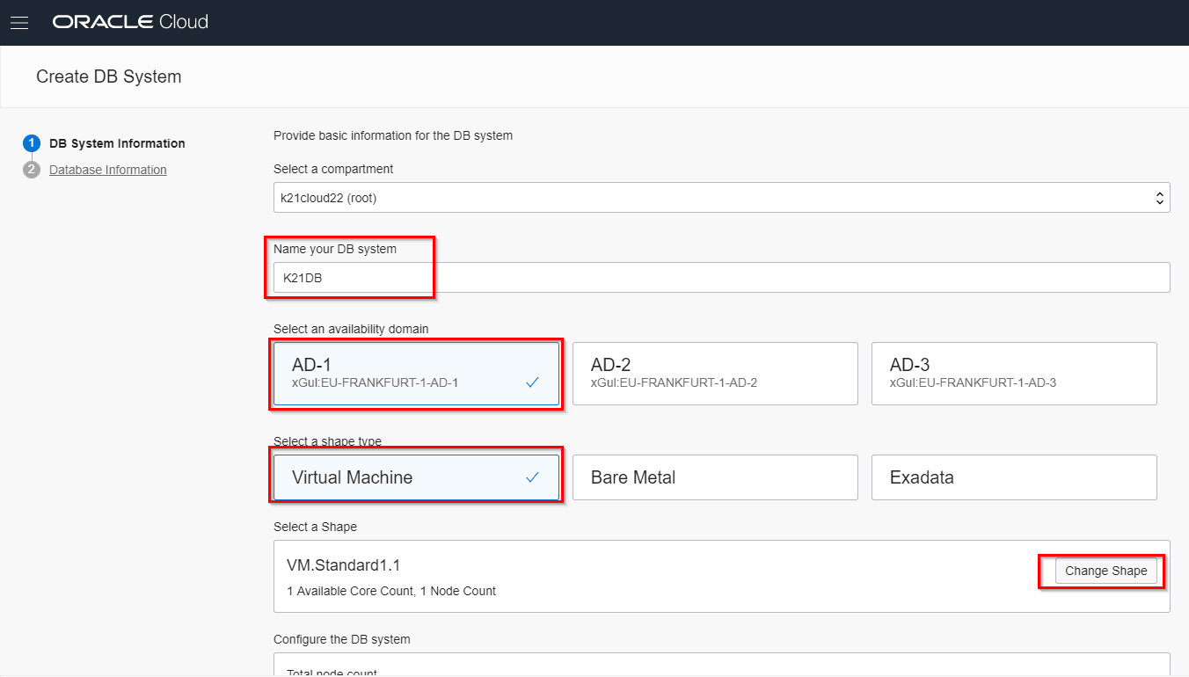Select availability domain AD-2
The image size is (1189, 677).
715,374
